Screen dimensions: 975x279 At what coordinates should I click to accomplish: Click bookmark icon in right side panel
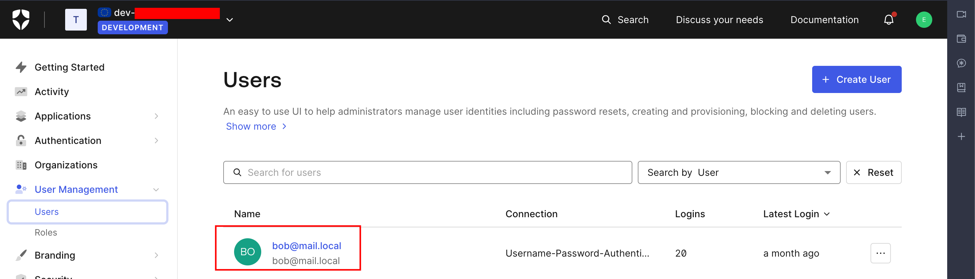[961, 88]
